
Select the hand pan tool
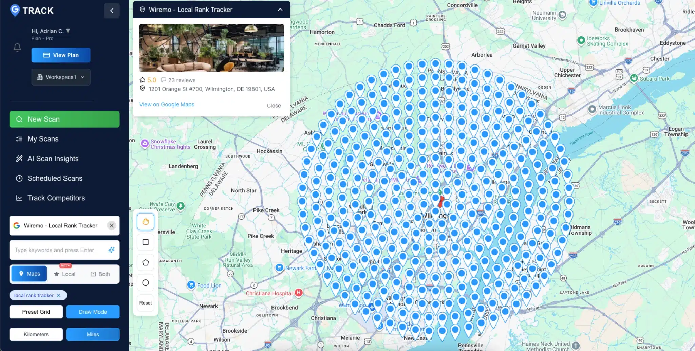click(146, 222)
